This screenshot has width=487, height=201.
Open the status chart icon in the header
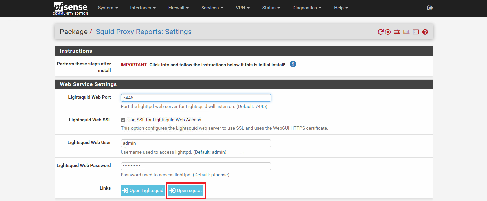(x=406, y=32)
